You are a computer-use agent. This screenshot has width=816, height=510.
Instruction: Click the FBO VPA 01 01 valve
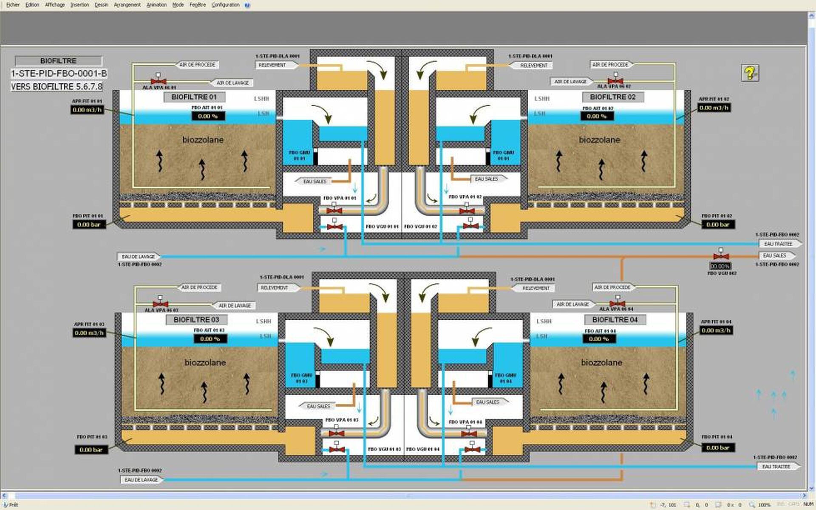tap(334, 210)
